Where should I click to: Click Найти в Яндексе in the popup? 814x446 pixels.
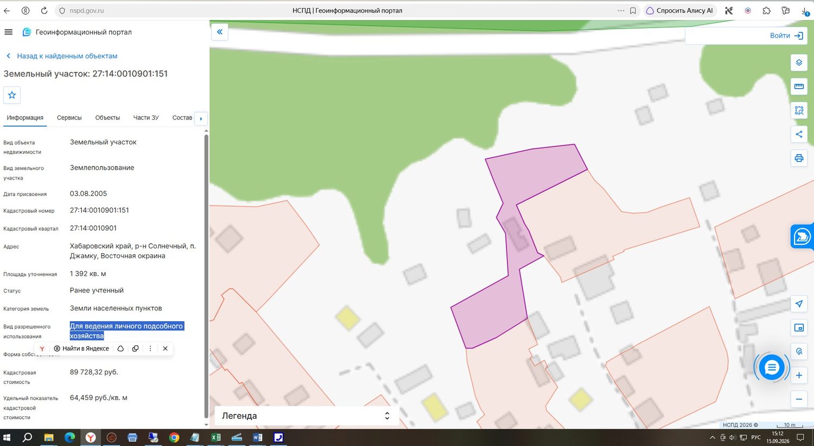(81, 348)
